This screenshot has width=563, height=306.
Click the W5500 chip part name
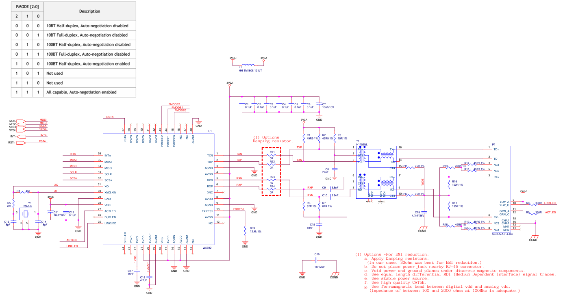point(207,247)
